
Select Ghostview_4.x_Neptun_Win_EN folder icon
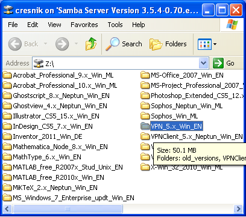[7, 106]
